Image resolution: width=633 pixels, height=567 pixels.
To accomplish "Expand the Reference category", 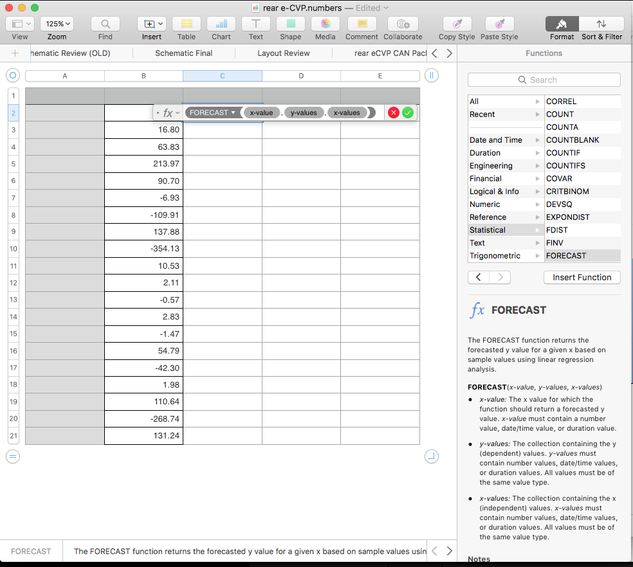I will [506, 217].
